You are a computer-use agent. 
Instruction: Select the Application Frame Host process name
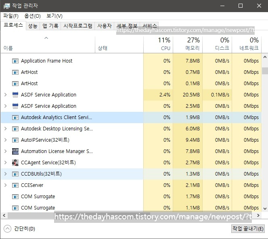pos(46,61)
